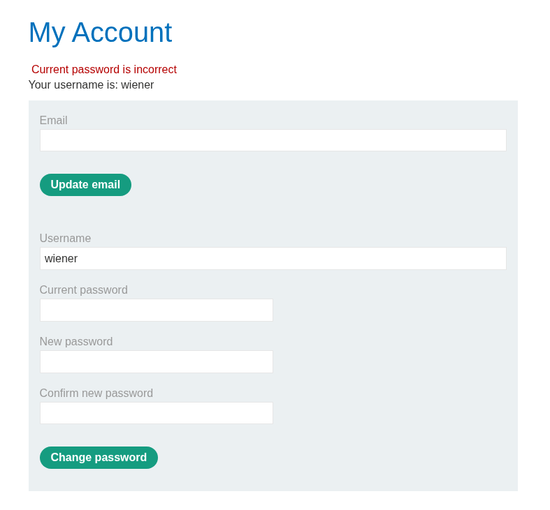
Task: Click the word "incorrect" in the red error
Action: pyautogui.click(x=155, y=70)
